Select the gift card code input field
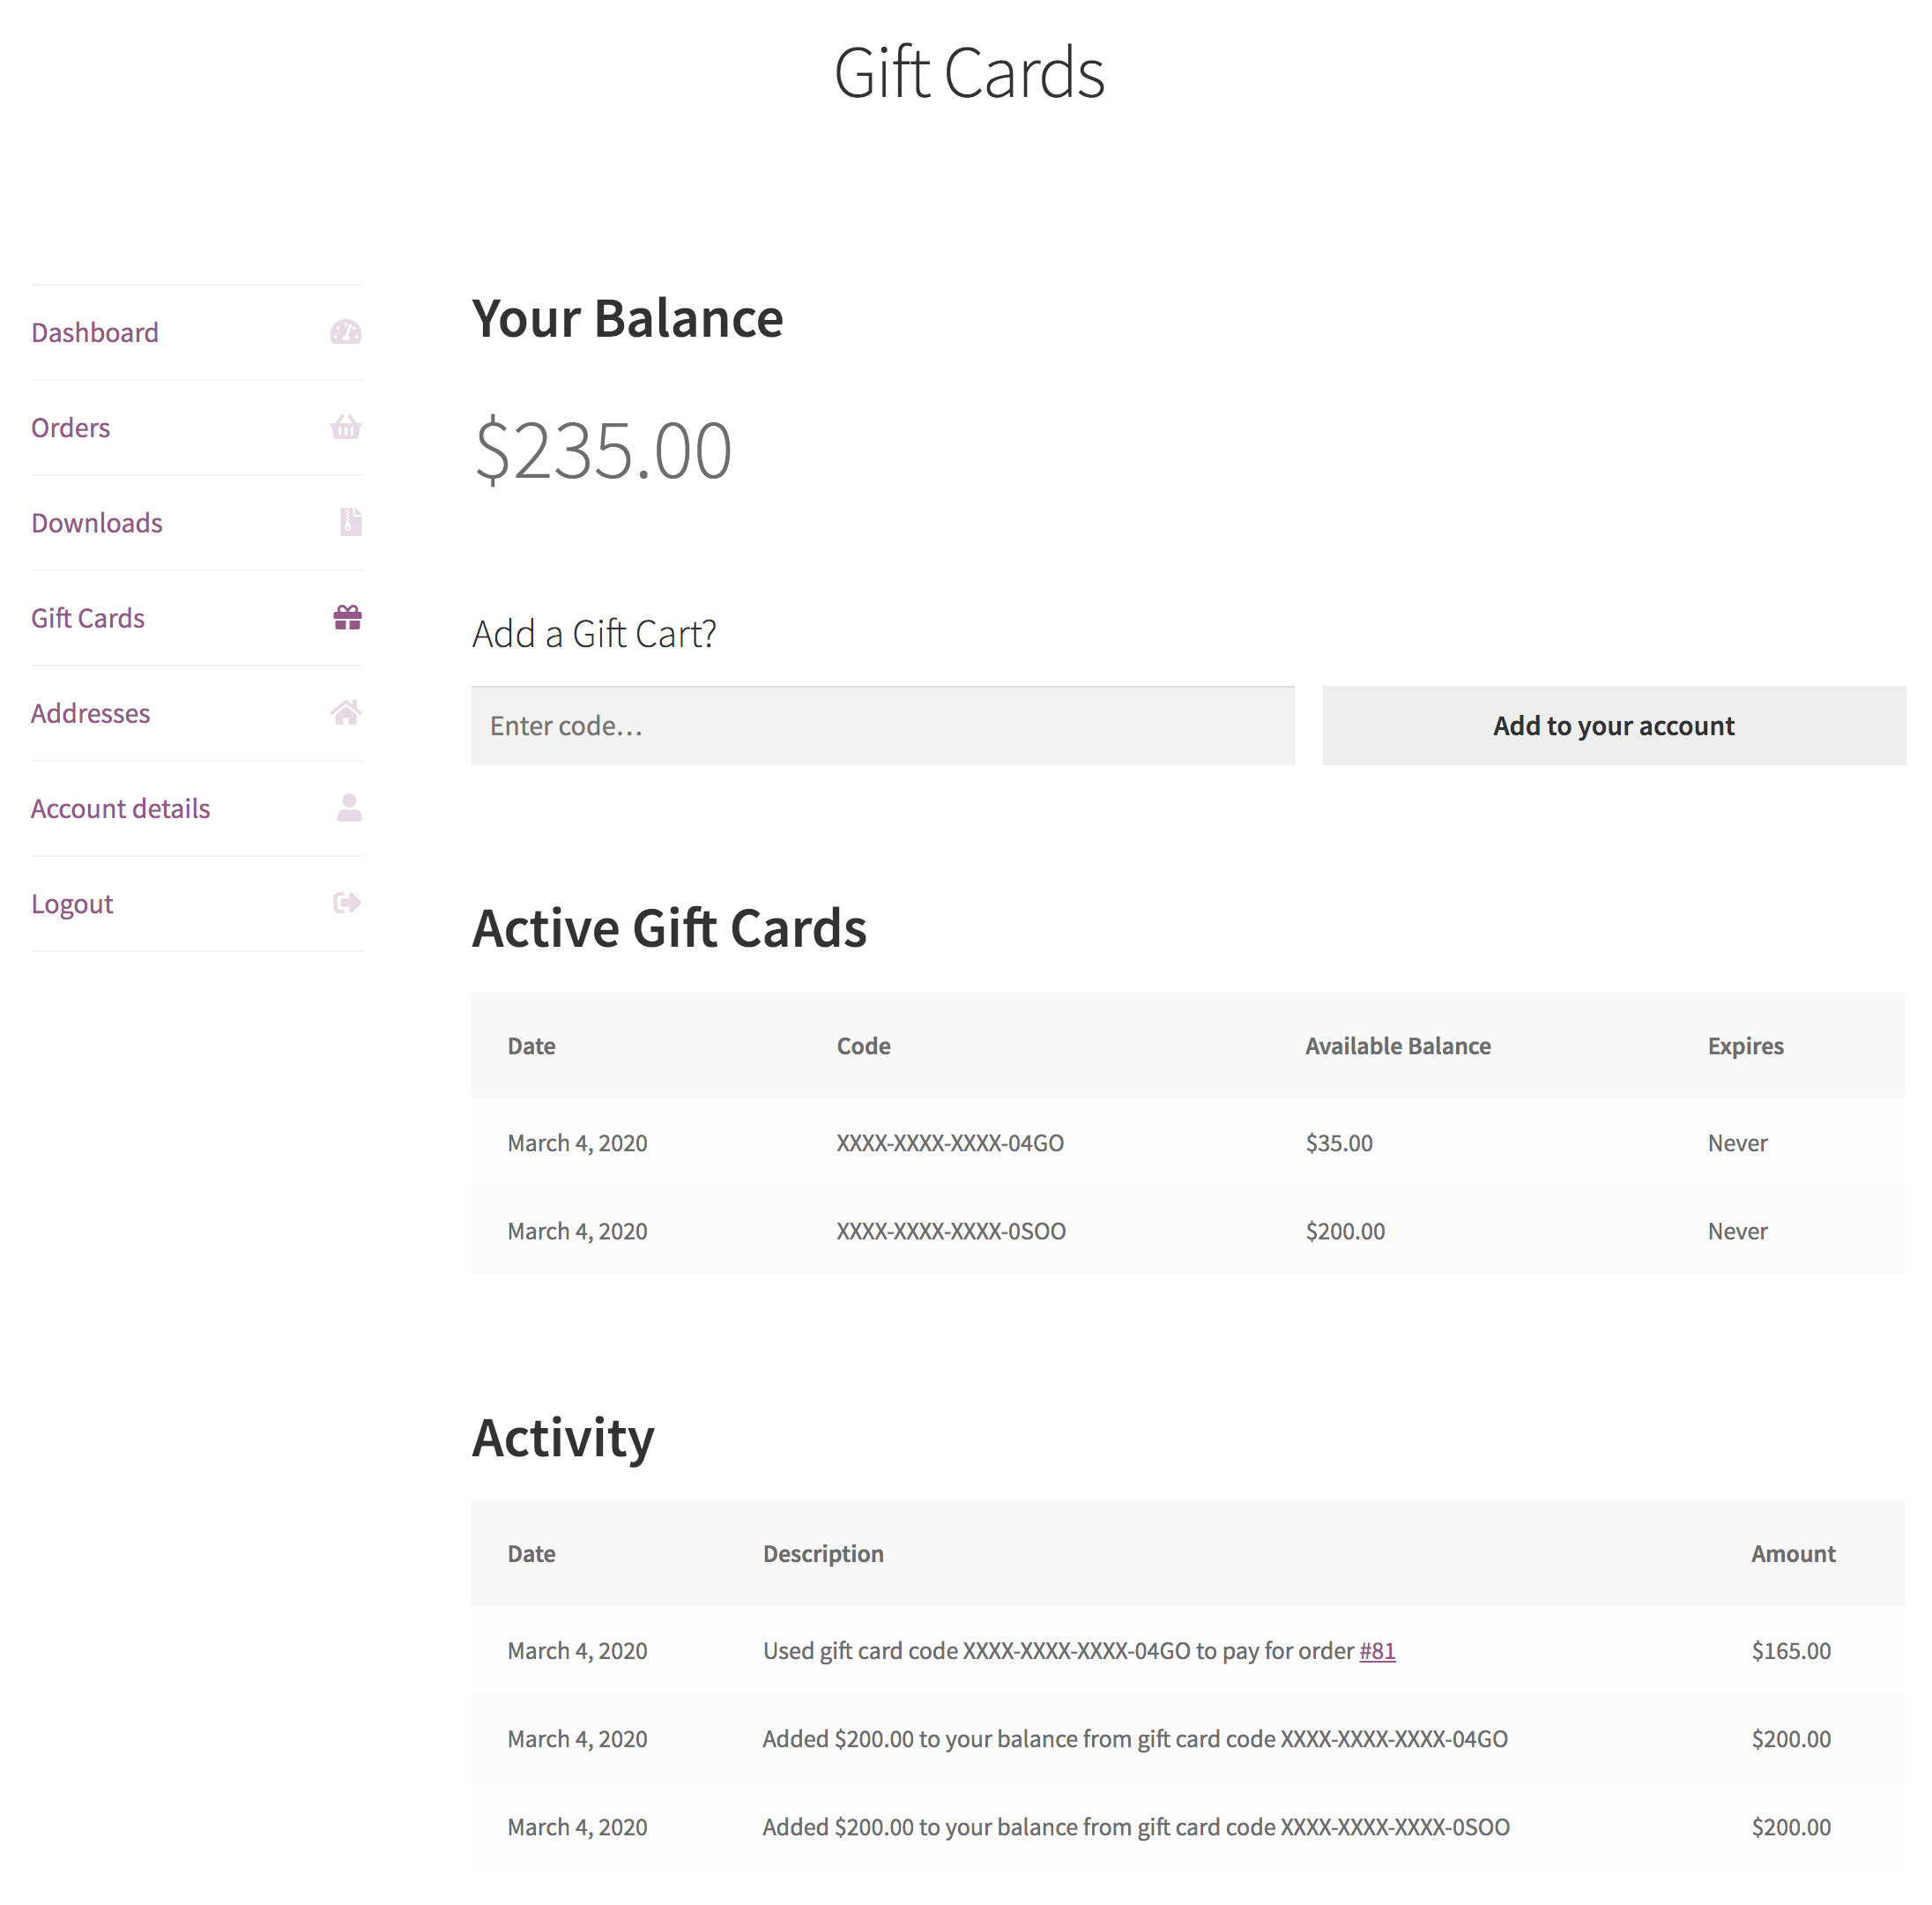Screen dimensions: 1932x1905 click(x=884, y=724)
